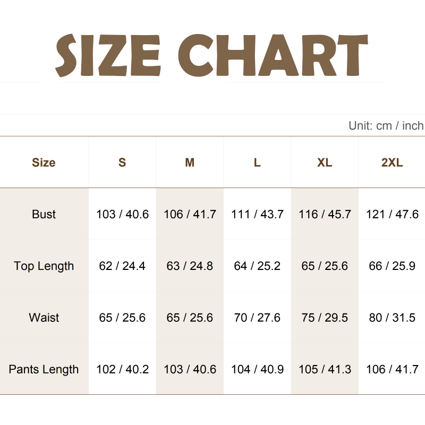The height and width of the screenshot is (425, 425).
Task: Select the Size column header
Action: [x=44, y=163]
